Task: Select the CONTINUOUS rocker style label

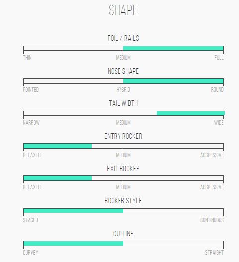Action: (x=212, y=220)
